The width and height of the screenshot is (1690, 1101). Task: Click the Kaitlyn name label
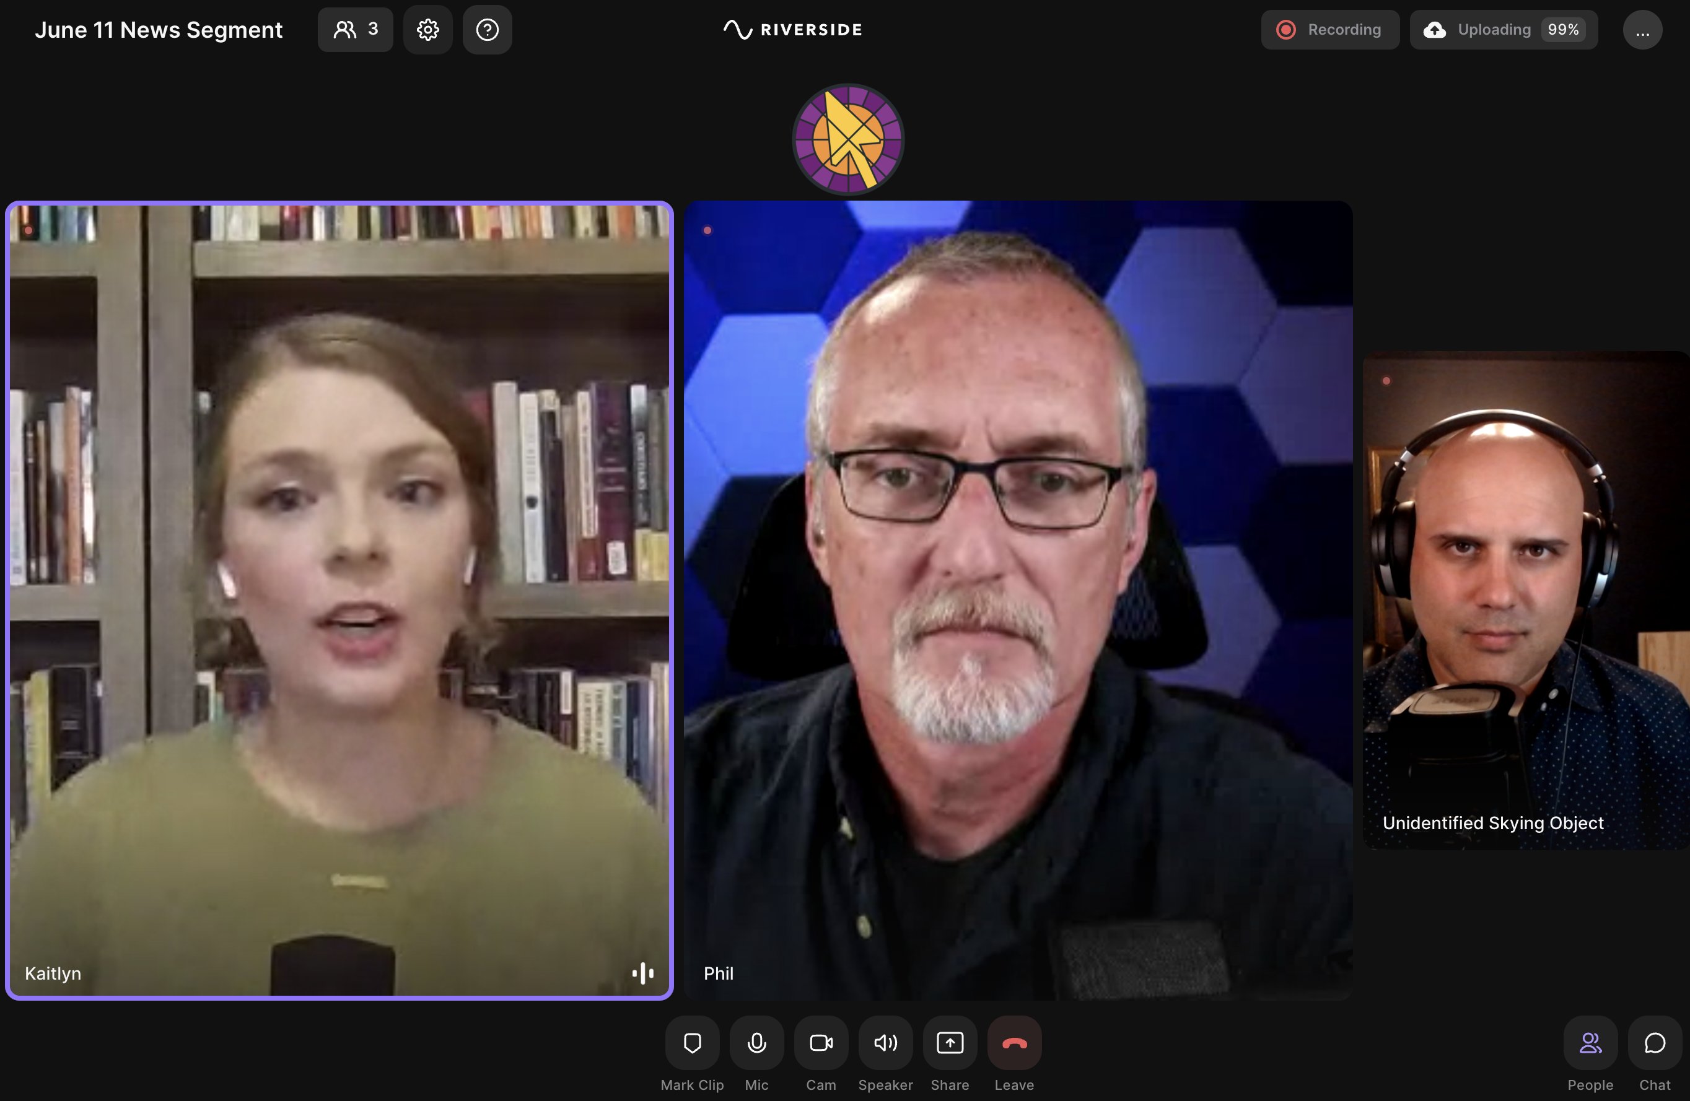[x=53, y=973]
